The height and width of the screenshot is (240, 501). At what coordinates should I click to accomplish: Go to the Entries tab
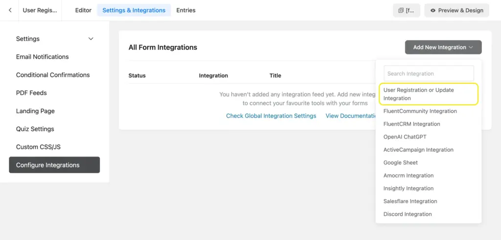186,10
